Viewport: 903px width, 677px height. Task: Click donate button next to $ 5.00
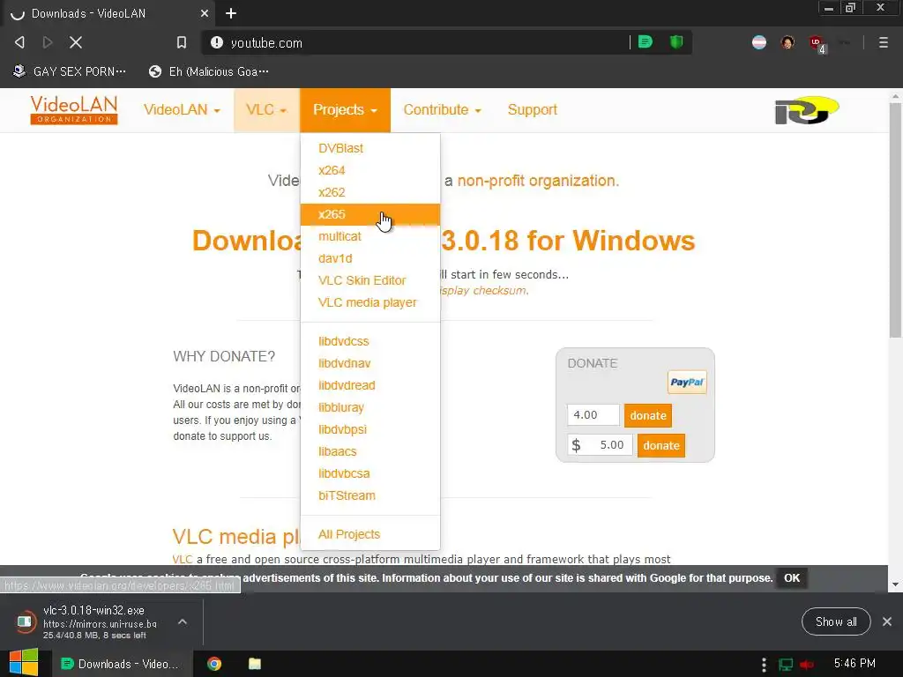pyautogui.click(x=661, y=445)
